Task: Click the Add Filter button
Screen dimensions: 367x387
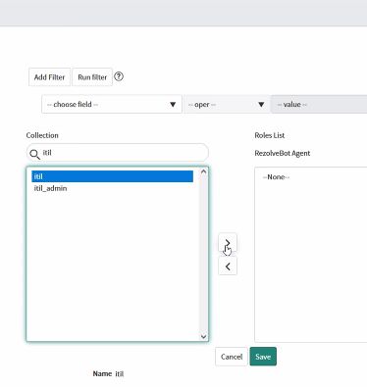Action: (x=49, y=77)
